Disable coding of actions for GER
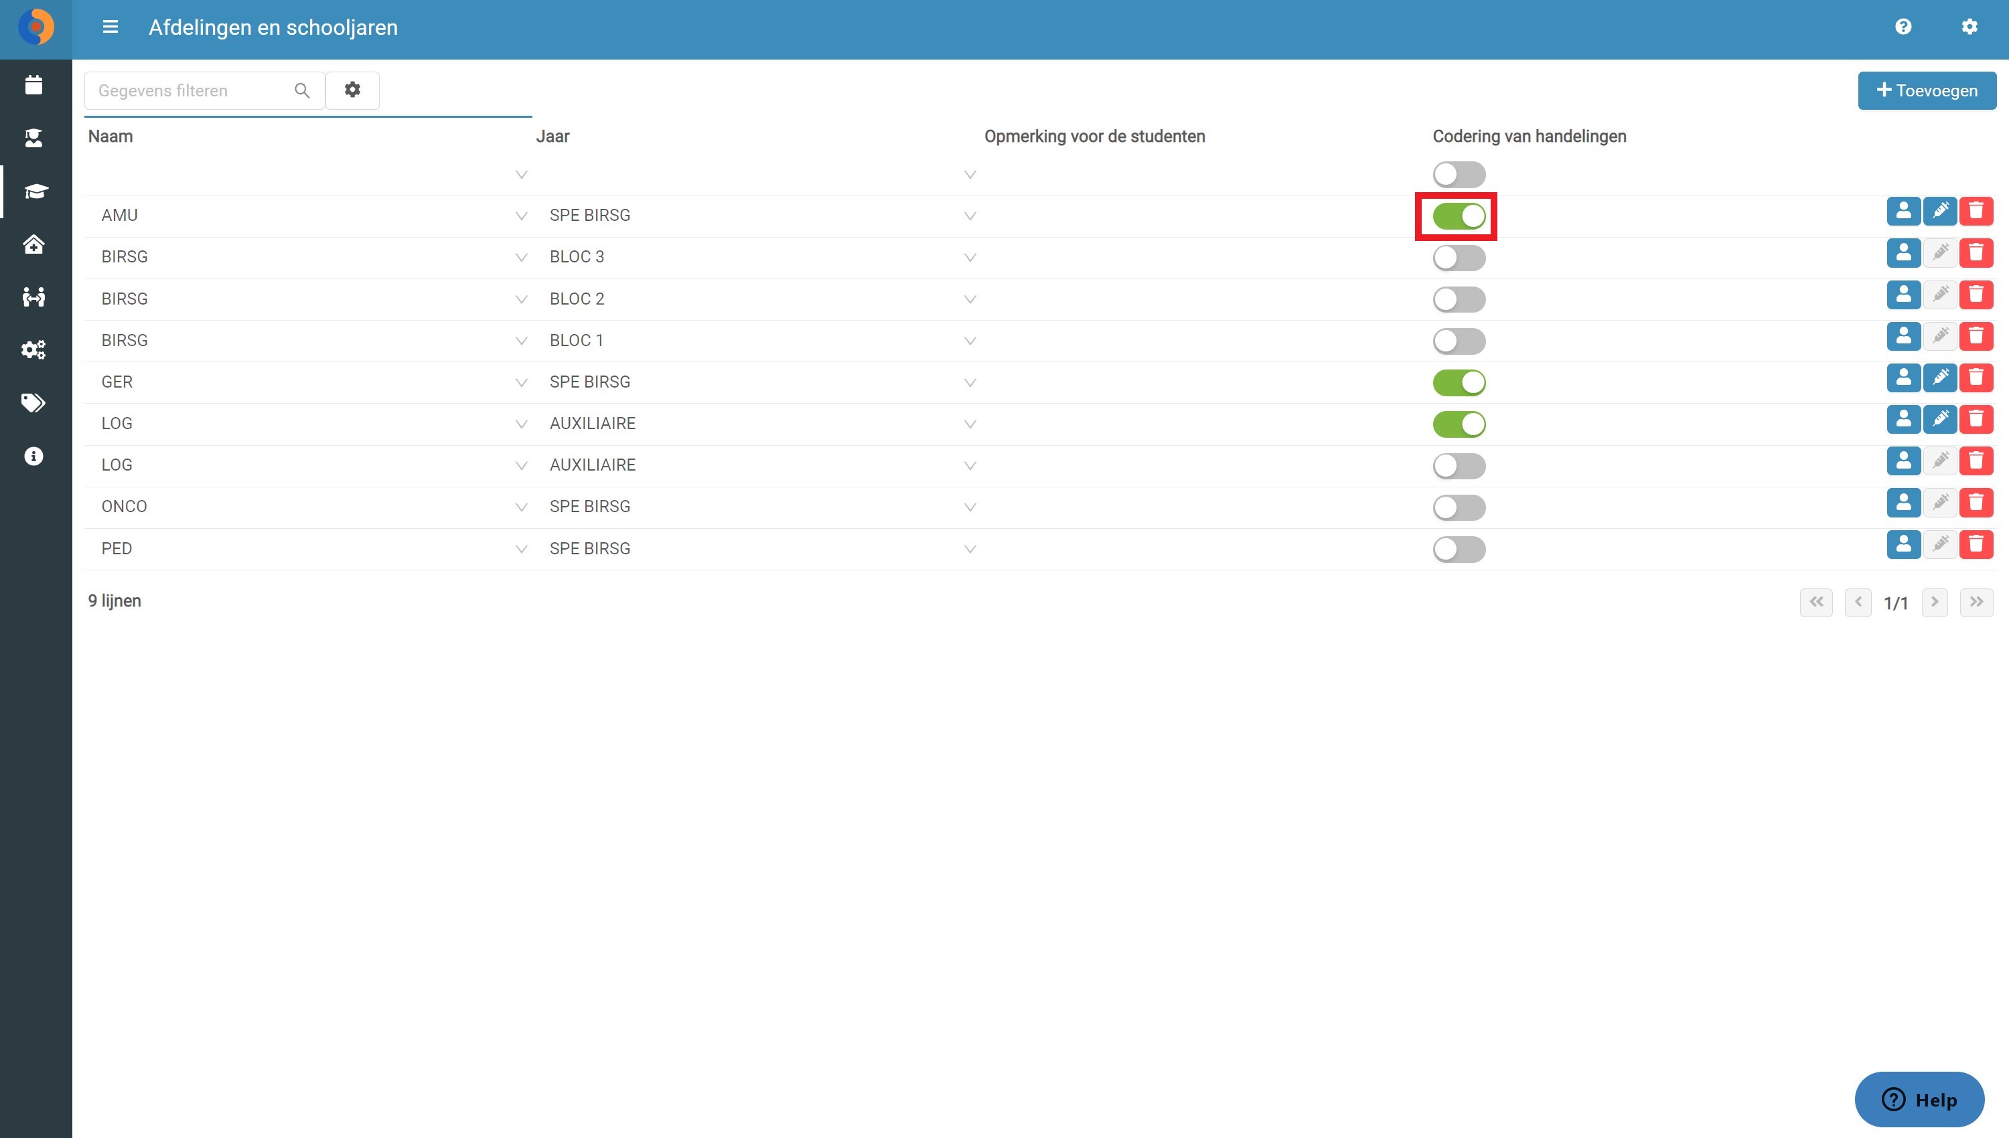 coord(1459,383)
